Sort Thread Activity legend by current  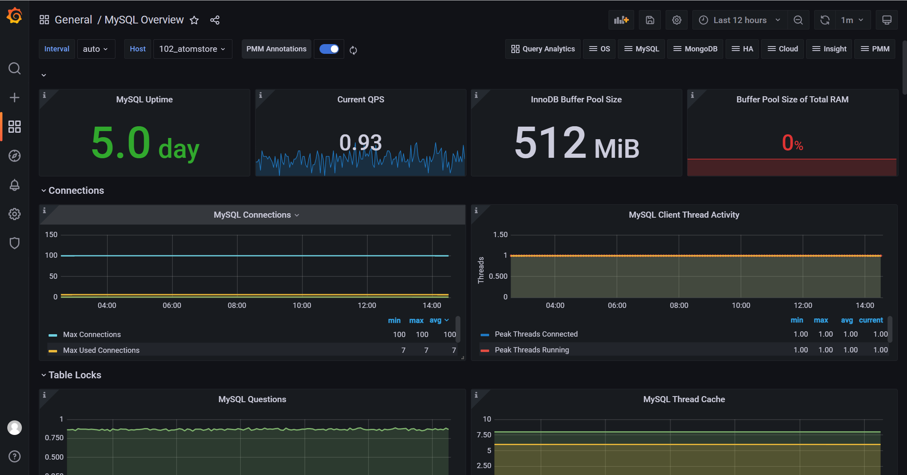coord(871,320)
